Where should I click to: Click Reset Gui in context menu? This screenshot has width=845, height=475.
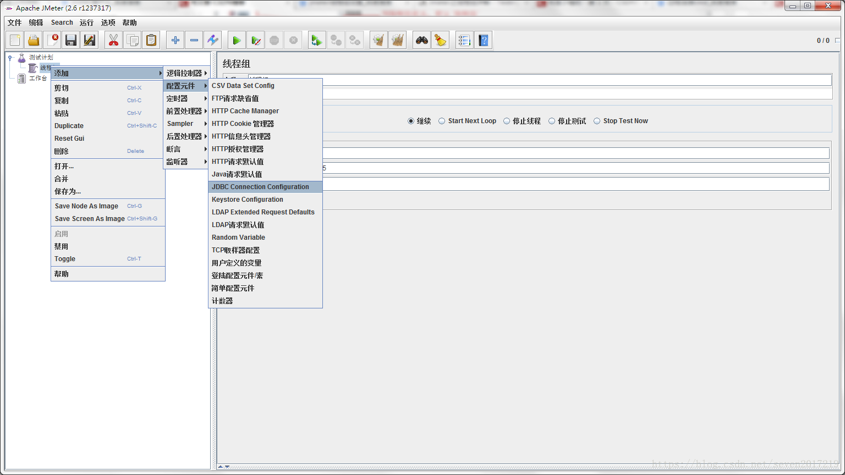(x=108, y=139)
